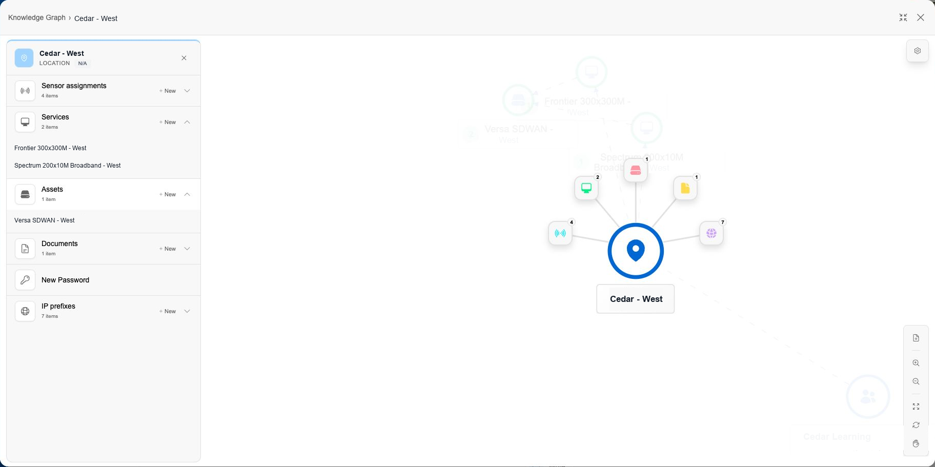Click the Cedar - West graph label

point(636,299)
